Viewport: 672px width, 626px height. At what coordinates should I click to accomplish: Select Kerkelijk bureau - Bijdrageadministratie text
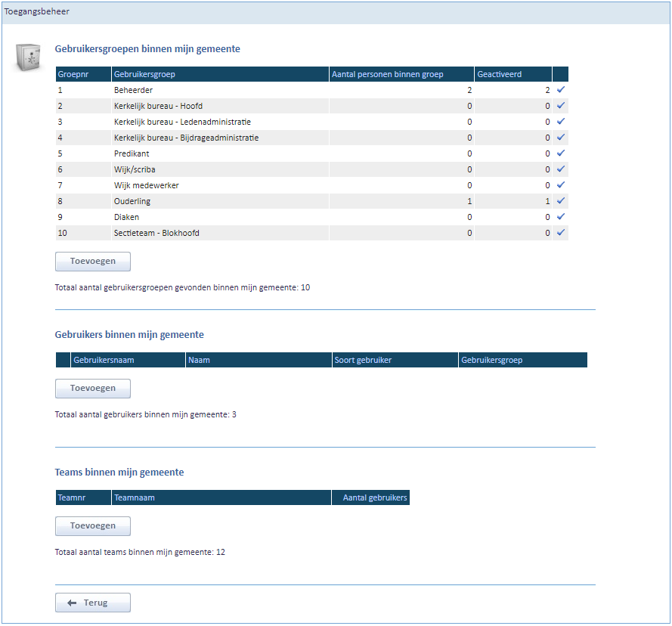pyautogui.click(x=186, y=138)
